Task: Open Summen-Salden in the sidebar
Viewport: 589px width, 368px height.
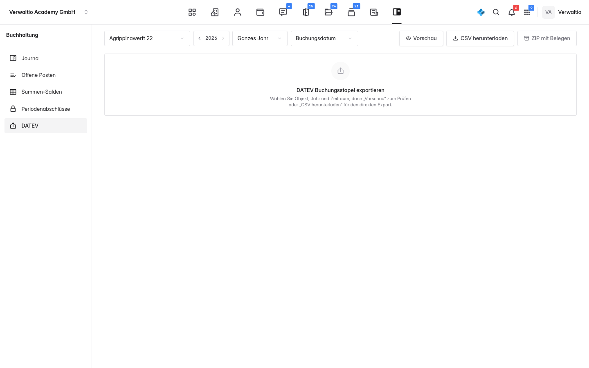Action: 46,92
